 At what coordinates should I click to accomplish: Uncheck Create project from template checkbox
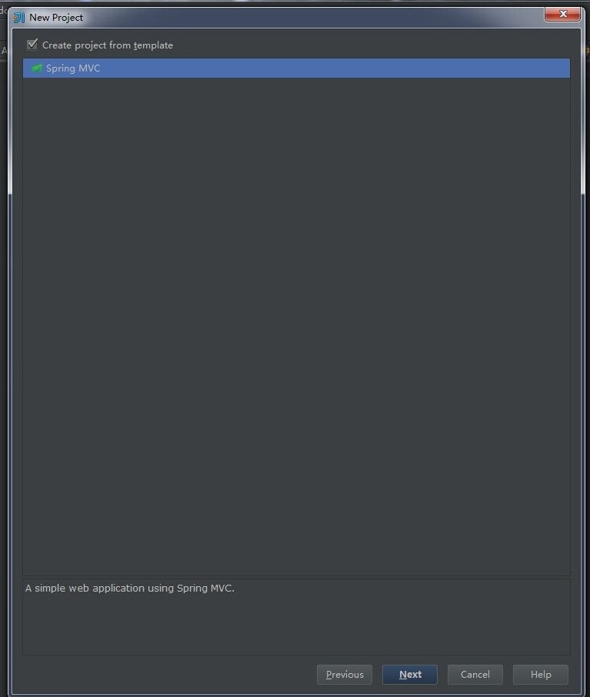(32, 45)
